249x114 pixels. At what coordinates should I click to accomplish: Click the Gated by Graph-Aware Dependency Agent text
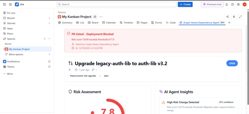(x=97, y=44)
